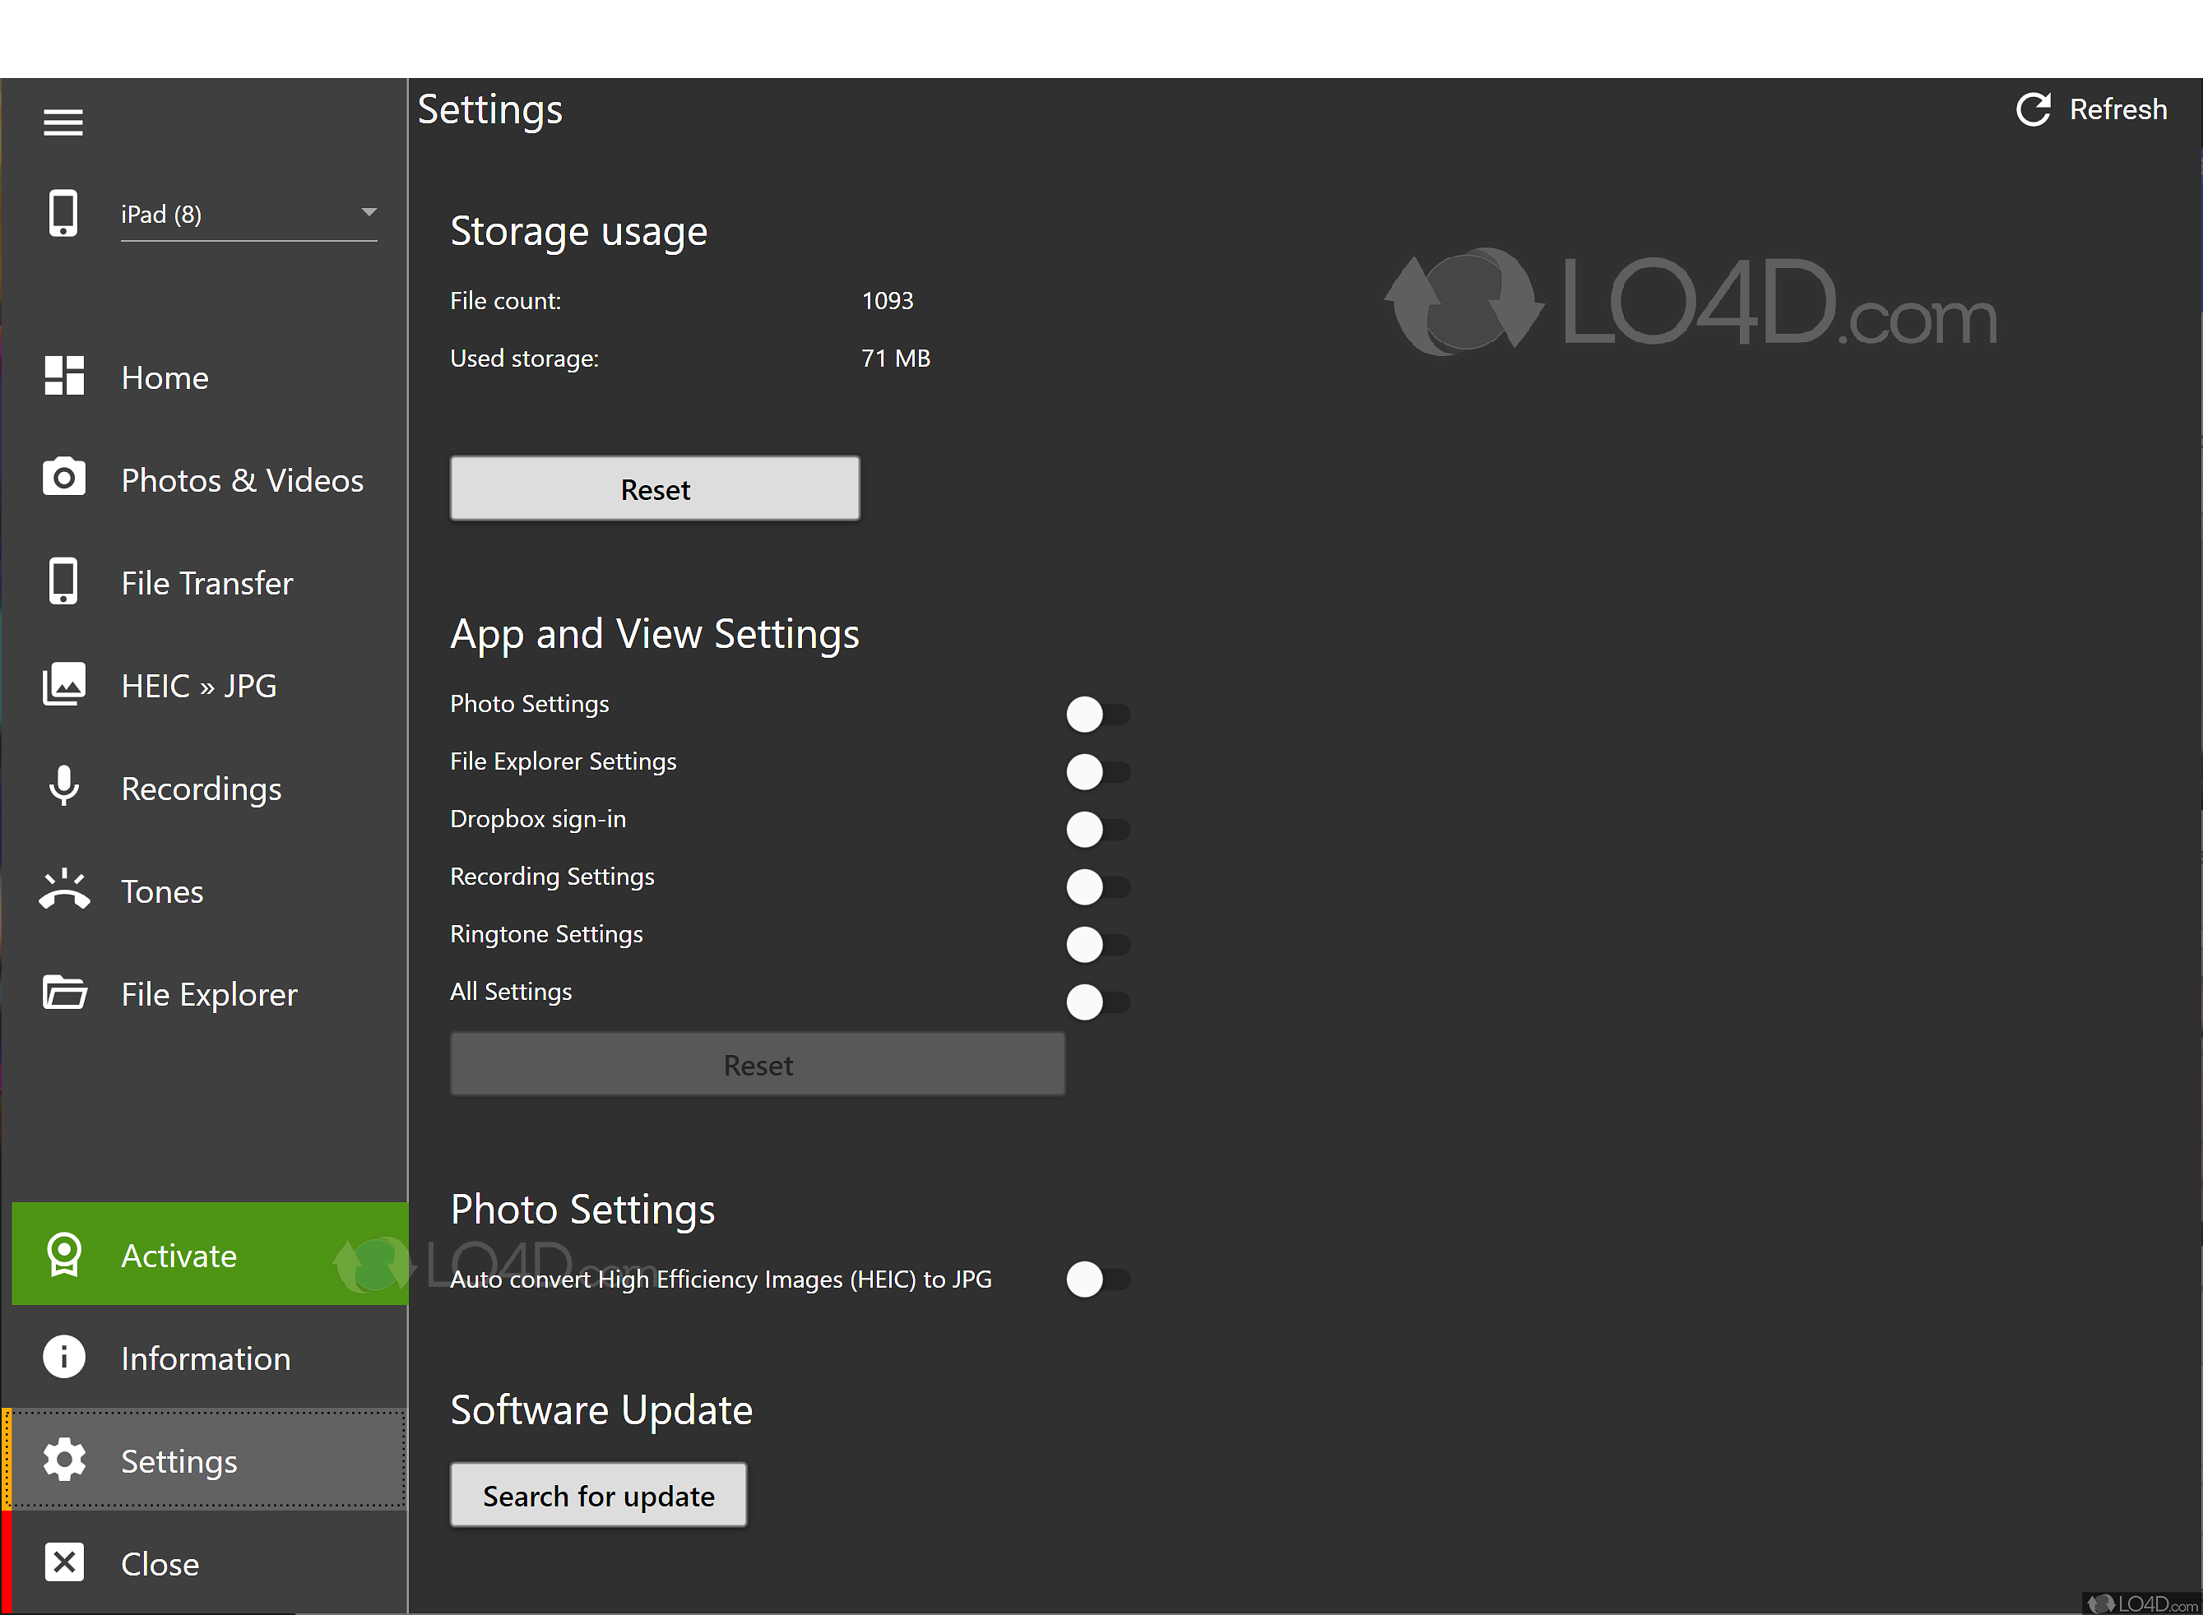The image size is (2203, 1615).
Task: Click the green Activate button
Action: tap(179, 1254)
